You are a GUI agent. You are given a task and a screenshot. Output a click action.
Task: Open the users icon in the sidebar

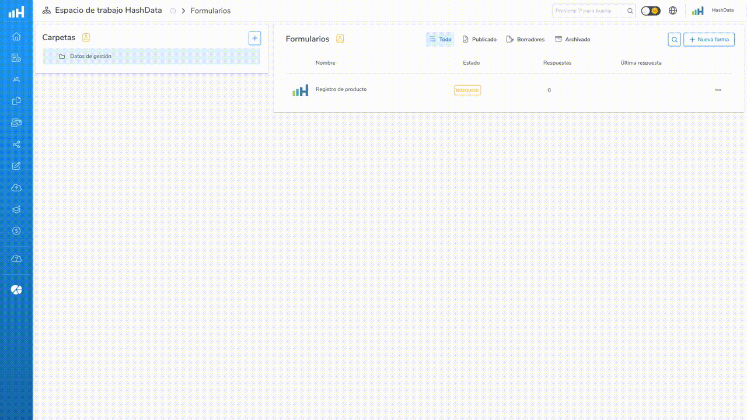coord(16,79)
